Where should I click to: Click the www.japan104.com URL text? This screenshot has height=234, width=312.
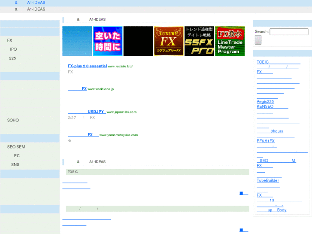(121, 112)
